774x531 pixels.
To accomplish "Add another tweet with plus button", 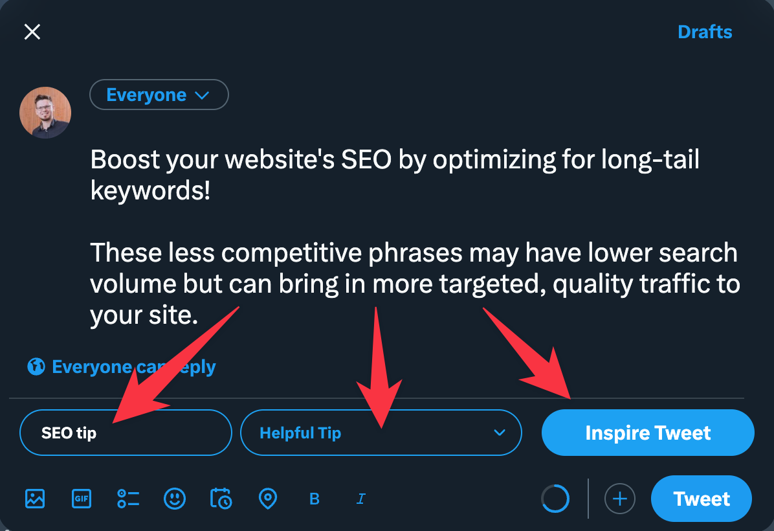I will click(x=619, y=499).
